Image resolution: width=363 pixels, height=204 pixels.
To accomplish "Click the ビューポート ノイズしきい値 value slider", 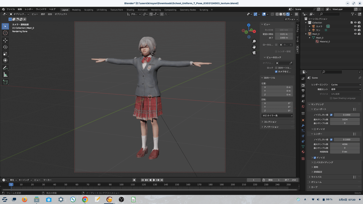I will (x=346, y=115).
